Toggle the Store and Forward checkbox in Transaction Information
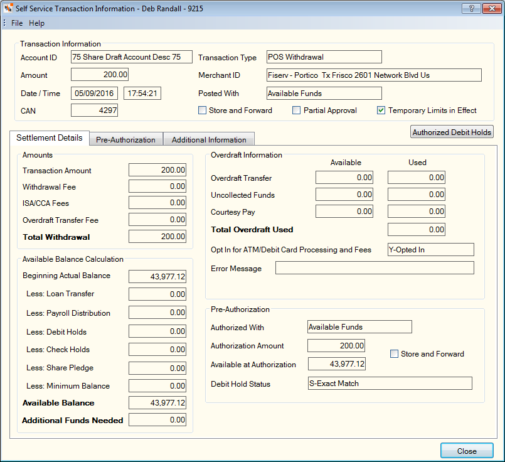 (x=202, y=110)
